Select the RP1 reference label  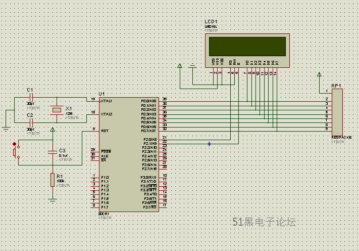[x=336, y=86]
